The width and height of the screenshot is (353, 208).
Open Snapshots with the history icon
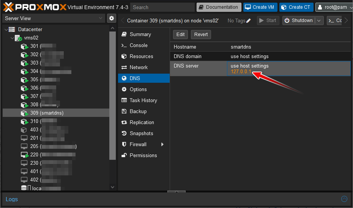(124, 133)
